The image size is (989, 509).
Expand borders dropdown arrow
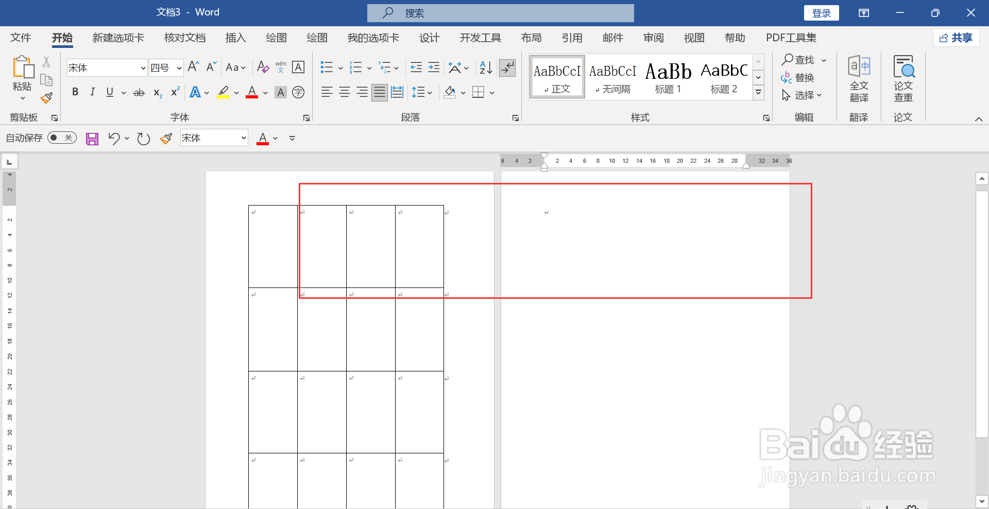click(492, 93)
